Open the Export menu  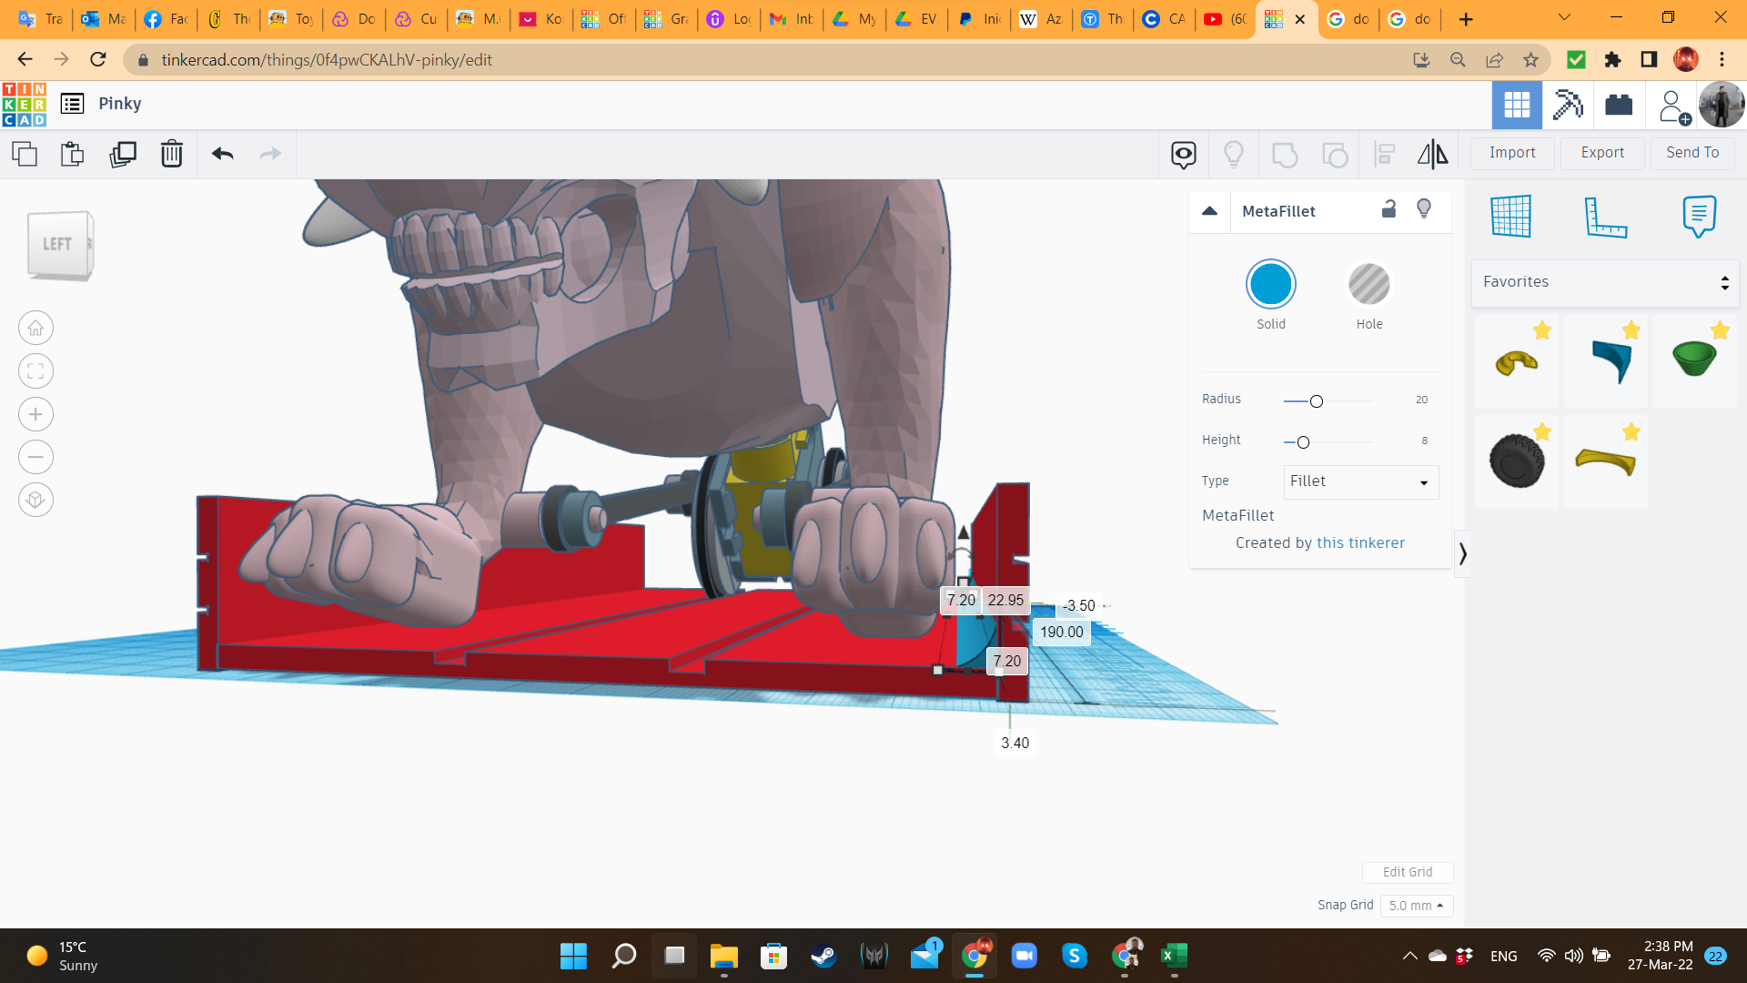pos(1601,153)
